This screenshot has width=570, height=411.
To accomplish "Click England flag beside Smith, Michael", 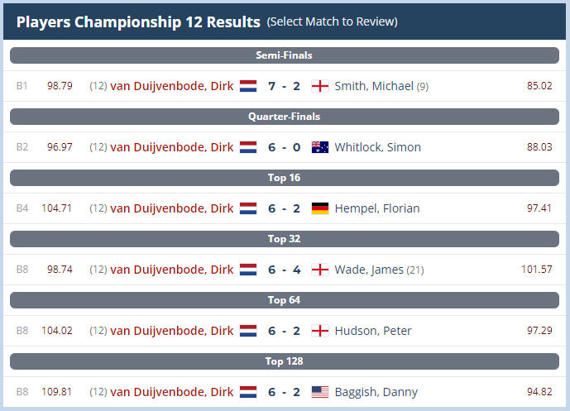I will (320, 86).
